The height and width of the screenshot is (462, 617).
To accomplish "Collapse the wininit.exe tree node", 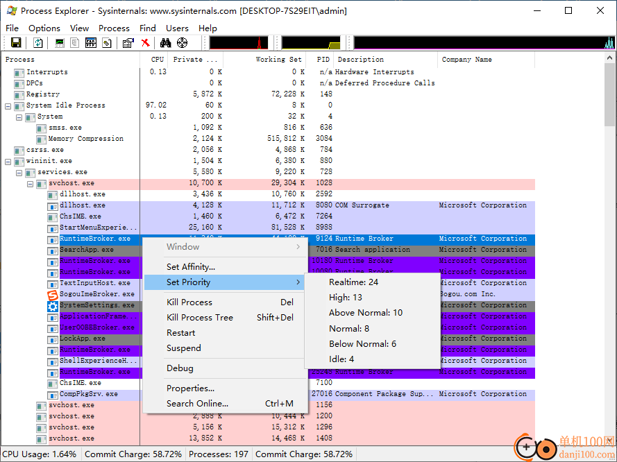I will click(x=8, y=161).
